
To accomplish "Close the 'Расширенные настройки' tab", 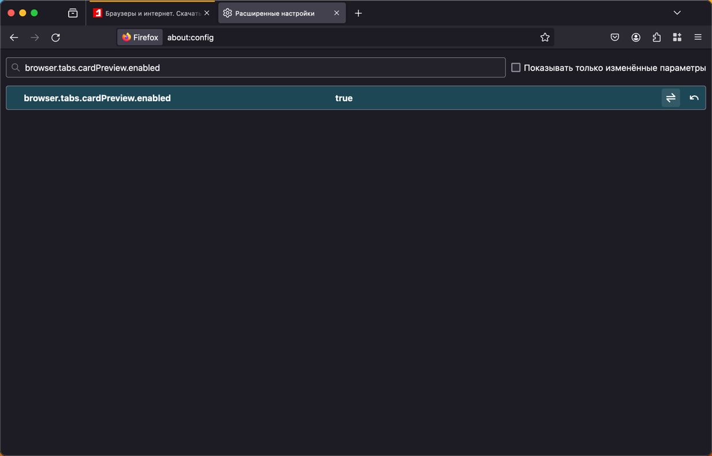I will pos(337,13).
